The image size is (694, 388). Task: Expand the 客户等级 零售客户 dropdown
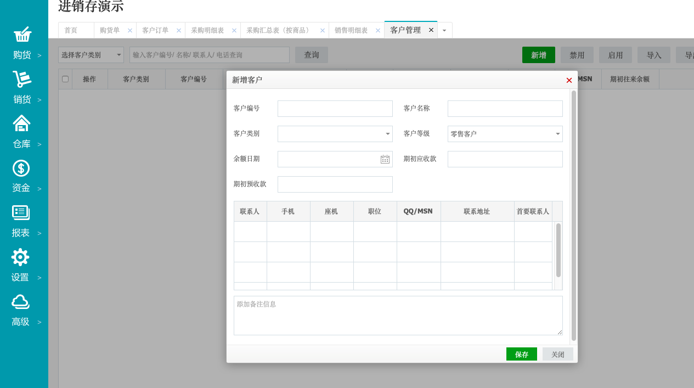[x=557, y=134]
